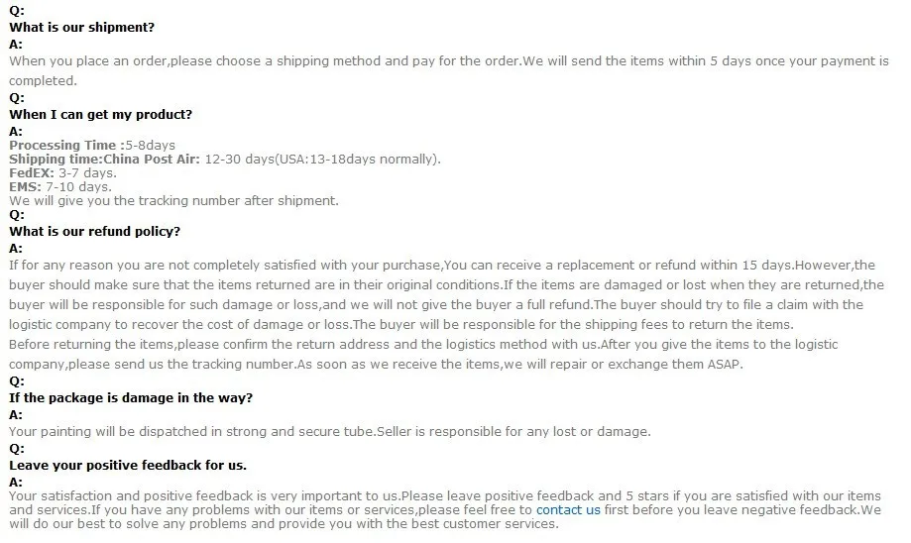Click the line starting 'Your satisfaction and positive feedback'
911x543 pixels.
click(x=444, y=496)
